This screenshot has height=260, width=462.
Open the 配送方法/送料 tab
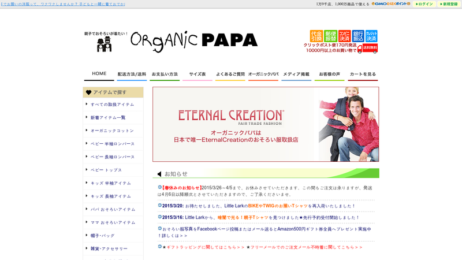132,75
